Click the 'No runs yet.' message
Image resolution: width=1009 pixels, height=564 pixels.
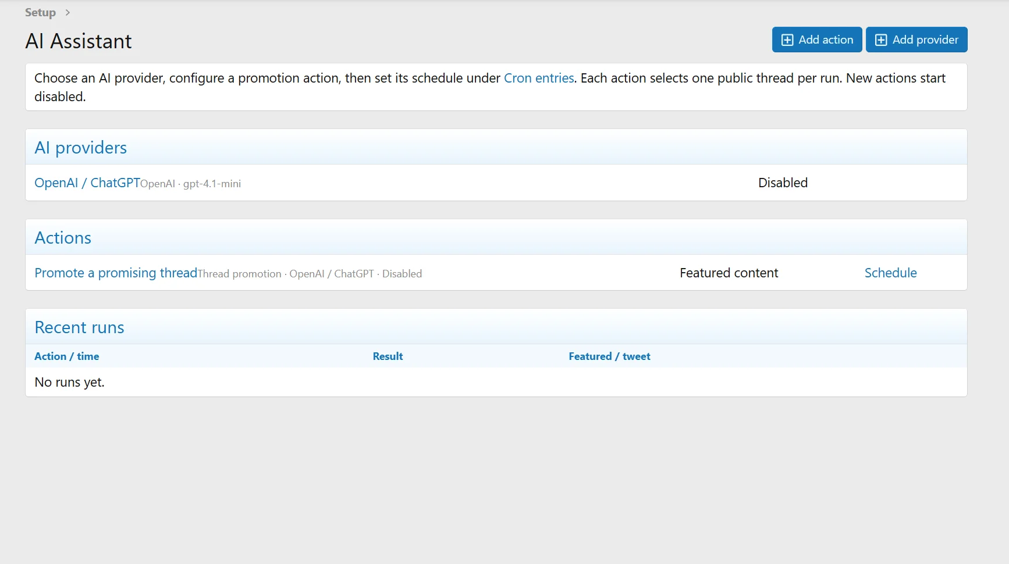pos(69,382)
